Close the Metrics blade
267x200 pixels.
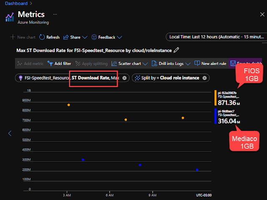262,14
